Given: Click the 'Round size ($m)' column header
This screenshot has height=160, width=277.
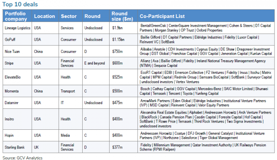Looking at the screenshot, I should click(122, 16).
